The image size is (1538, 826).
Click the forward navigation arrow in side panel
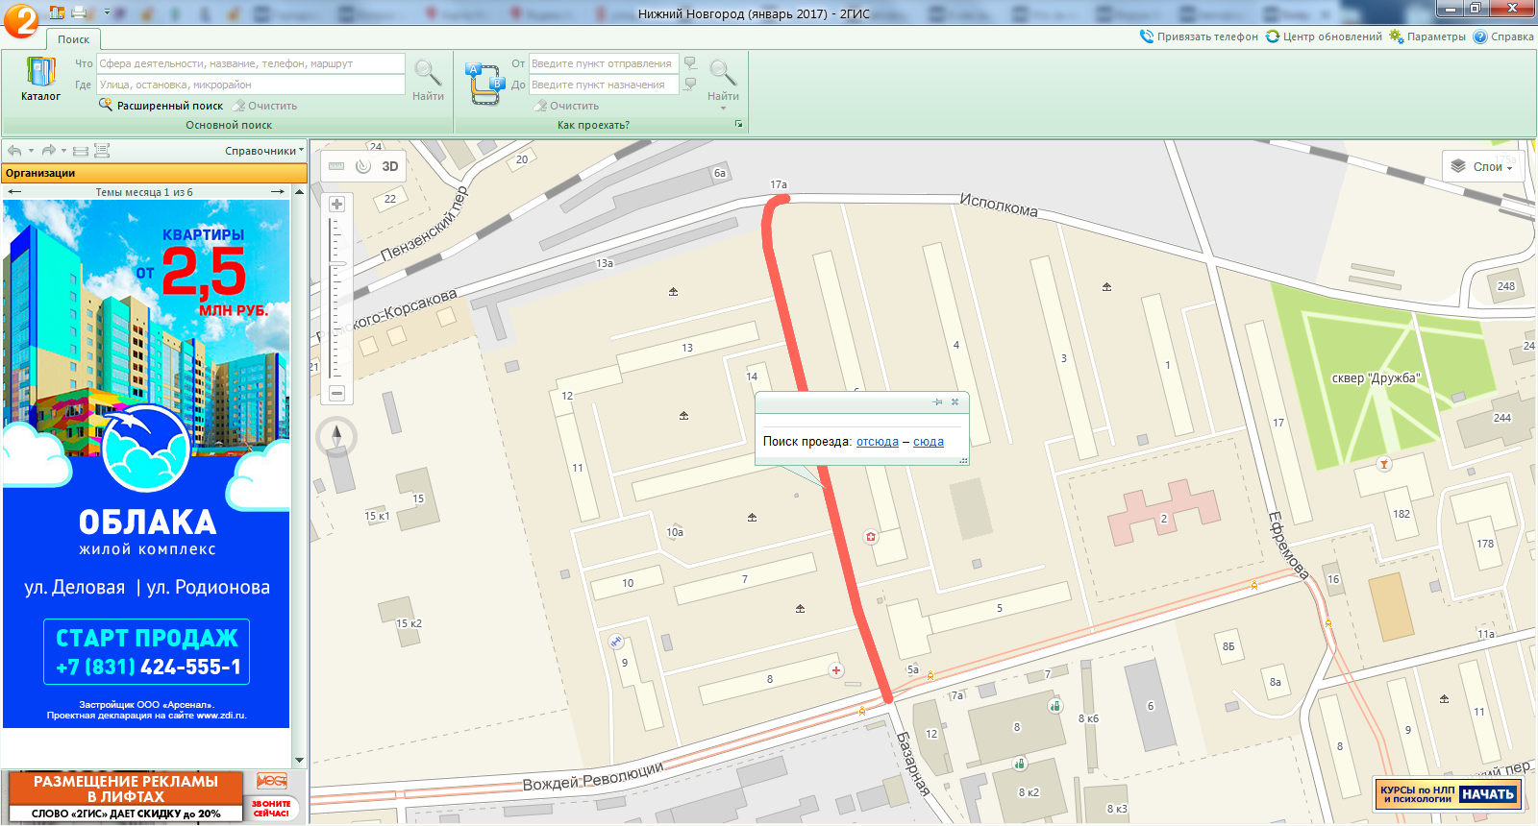click(x=48, y=151)
